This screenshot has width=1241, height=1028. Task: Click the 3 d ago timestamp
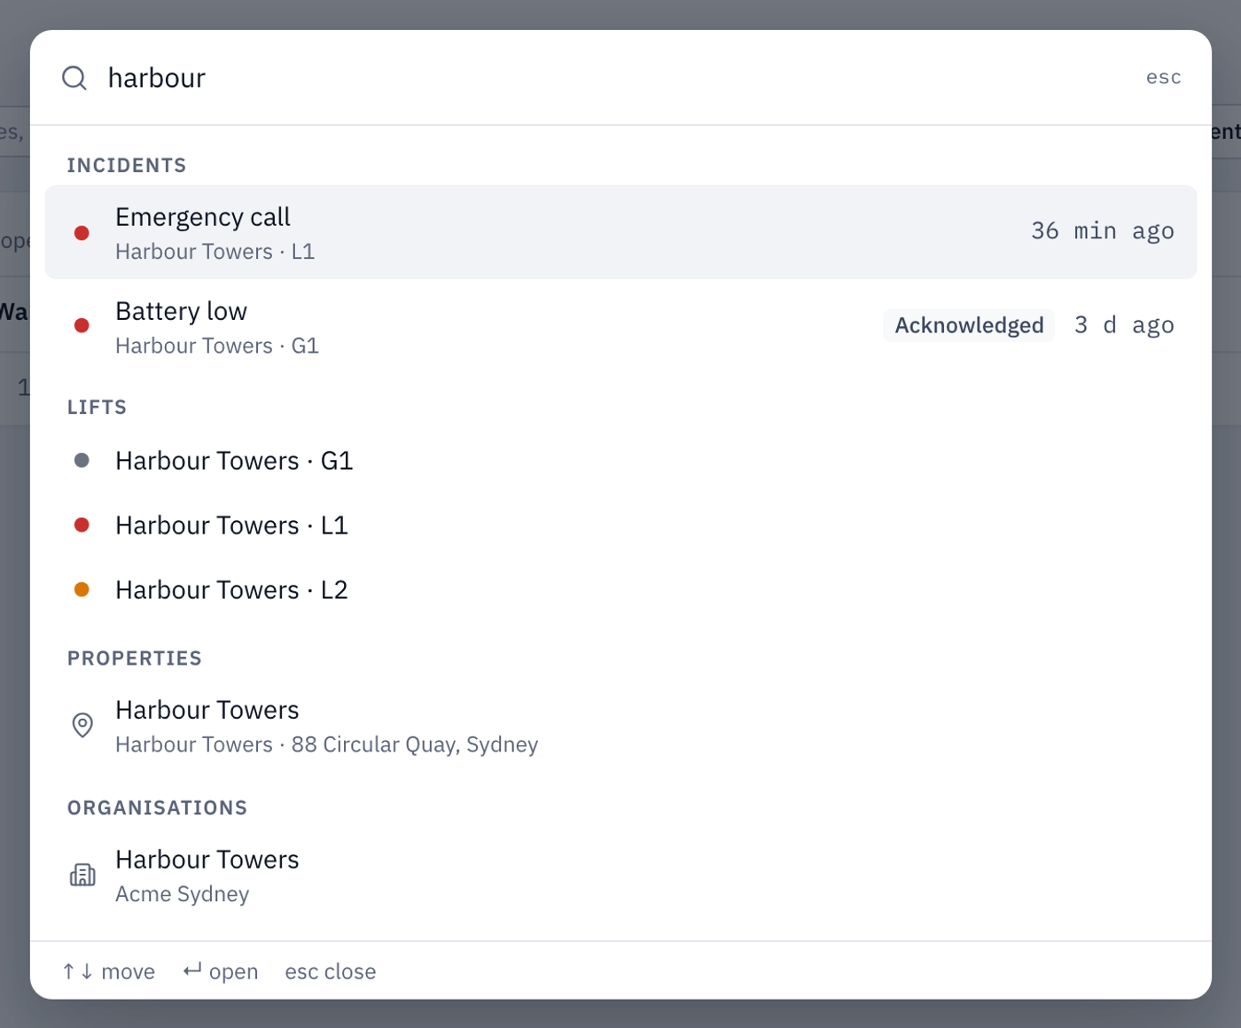(x=1124, y=325)
